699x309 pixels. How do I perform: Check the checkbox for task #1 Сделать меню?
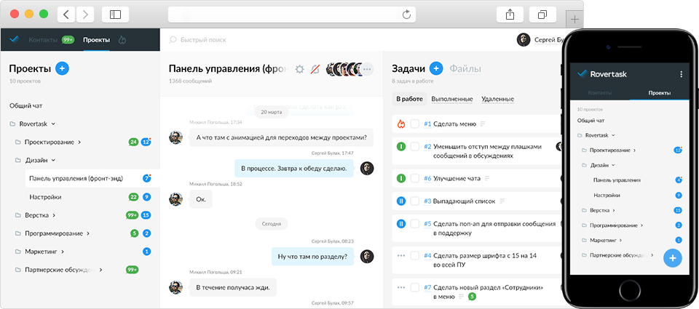[415, 124]
